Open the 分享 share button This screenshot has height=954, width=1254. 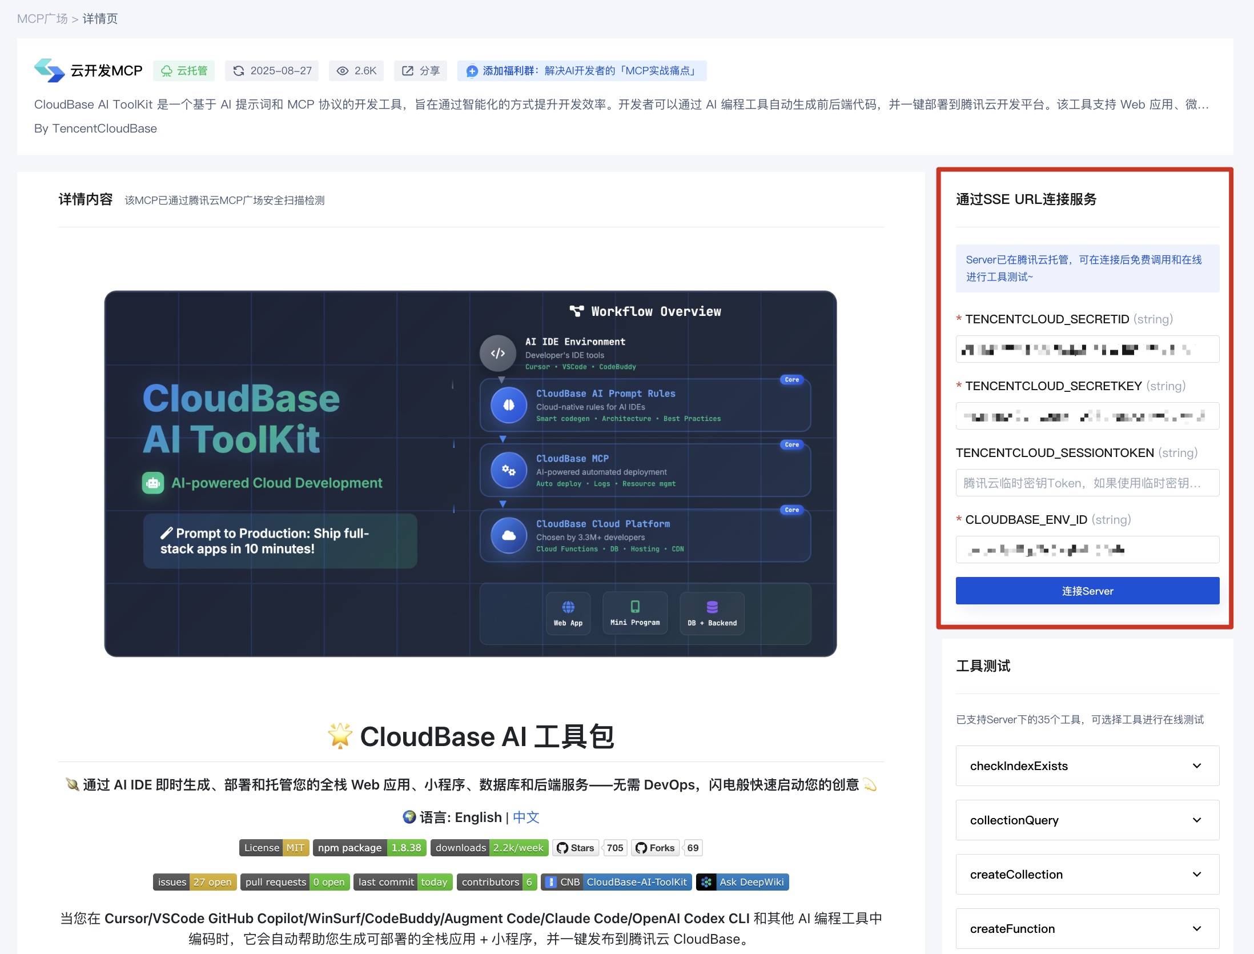(x=421, y=71)
